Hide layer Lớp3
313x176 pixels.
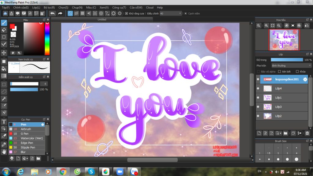(x=258, y=107)
